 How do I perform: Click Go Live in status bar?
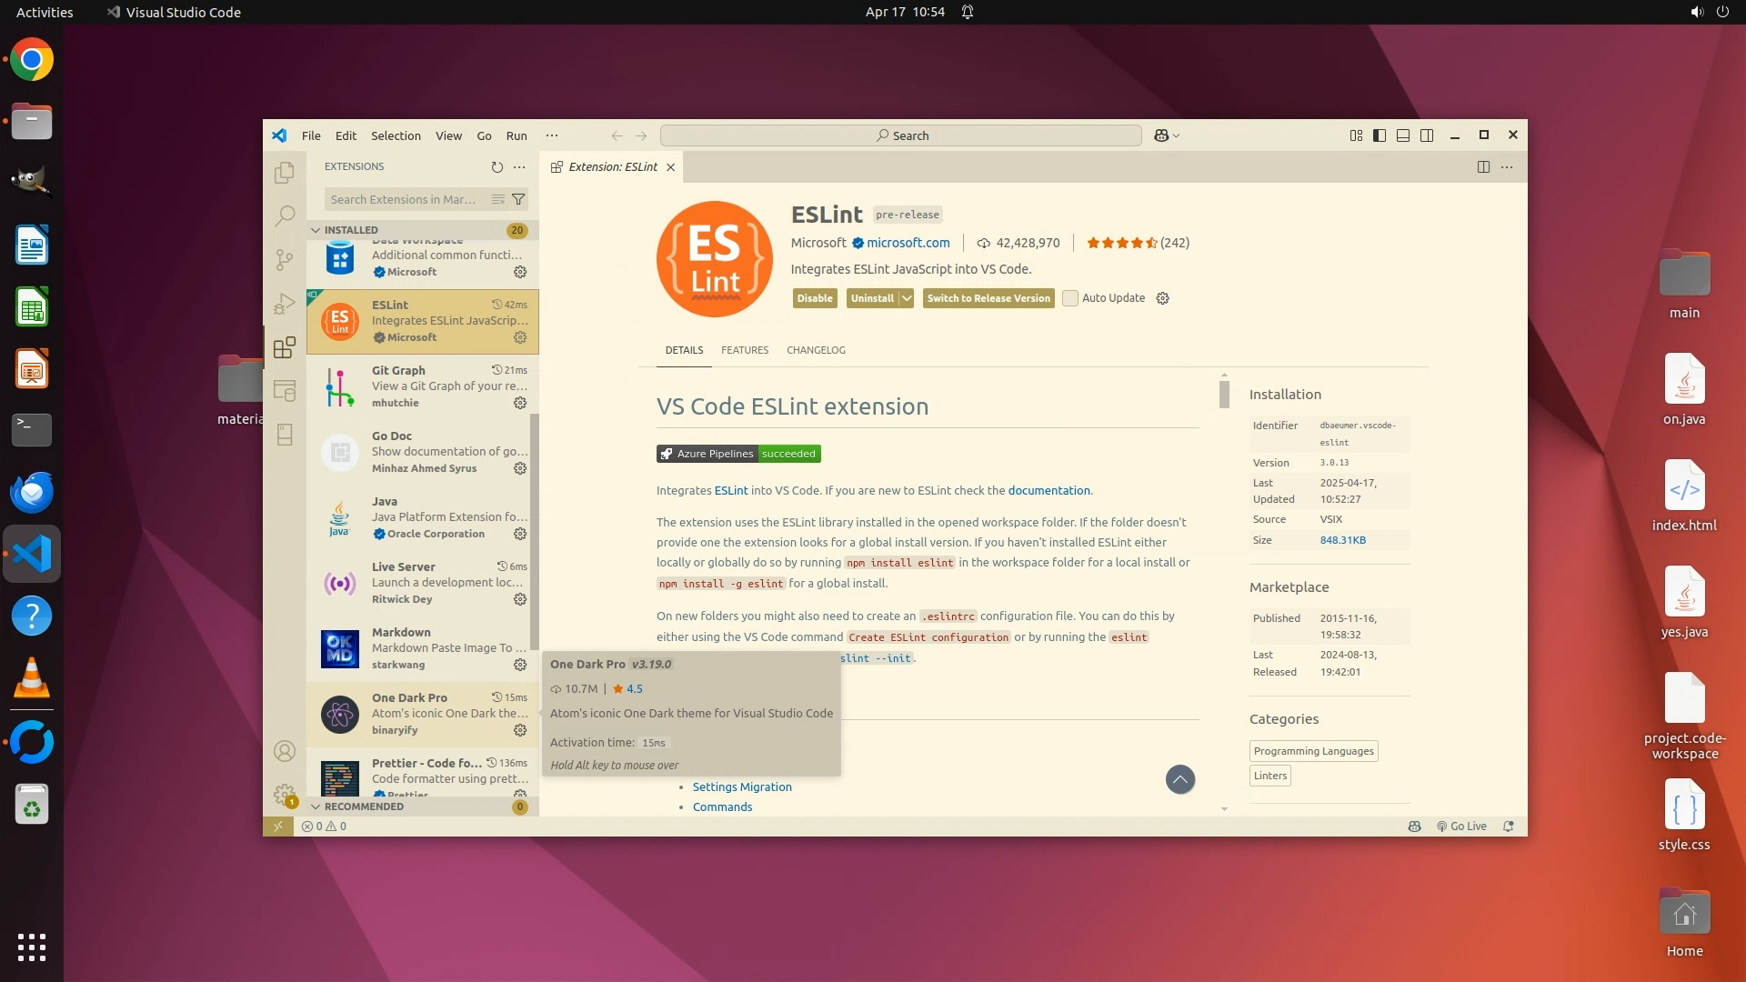(x=1461, y=827)
